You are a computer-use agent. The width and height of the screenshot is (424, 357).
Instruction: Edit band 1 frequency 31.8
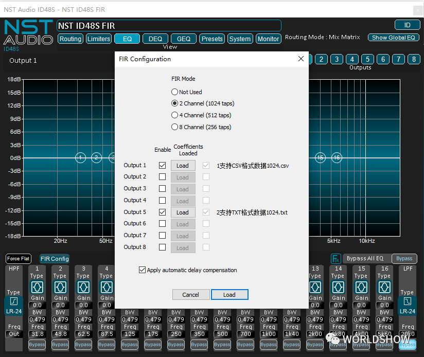pyautogui.click(x=37, y=334)
